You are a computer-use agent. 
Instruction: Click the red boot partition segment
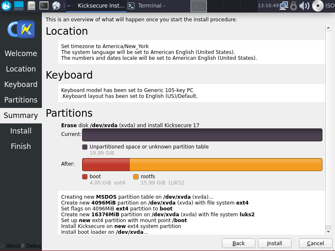click(106, 164)
